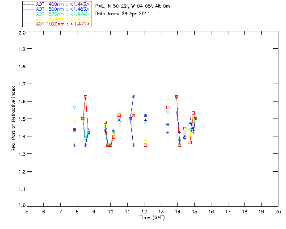Click the 'Data from: 29 Apr 2011' text
286x229 pixels.
click(122, 14)
